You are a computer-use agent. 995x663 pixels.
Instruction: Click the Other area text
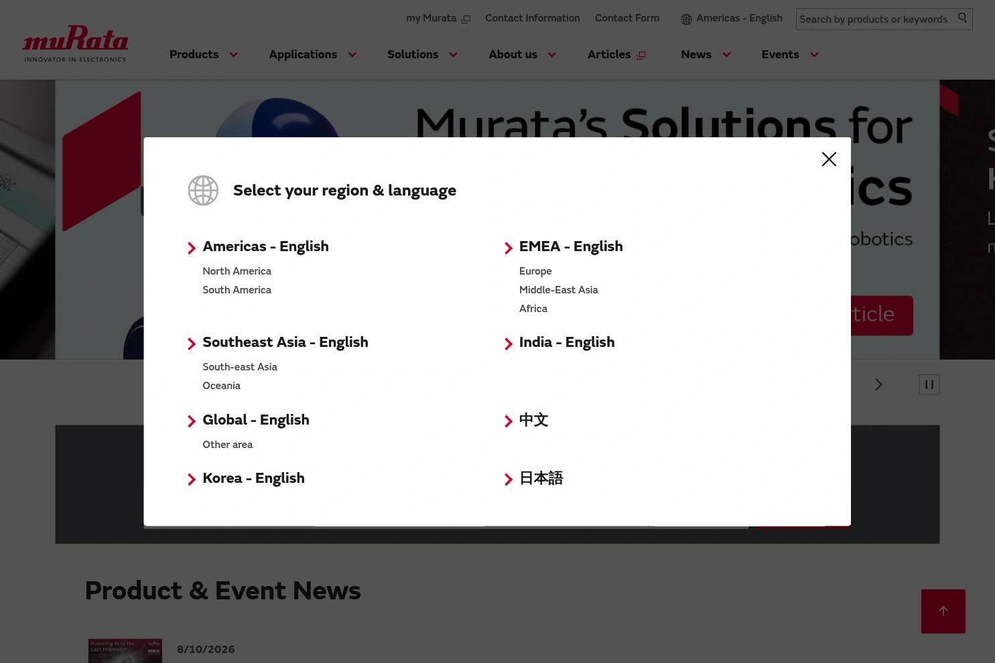228,445
